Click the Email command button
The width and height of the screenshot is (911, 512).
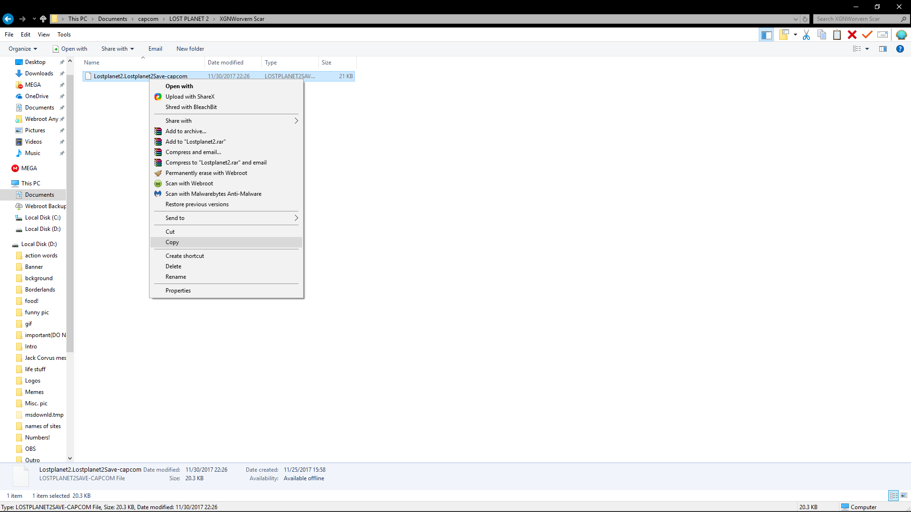pyautogui.click(x=155, y=49)
